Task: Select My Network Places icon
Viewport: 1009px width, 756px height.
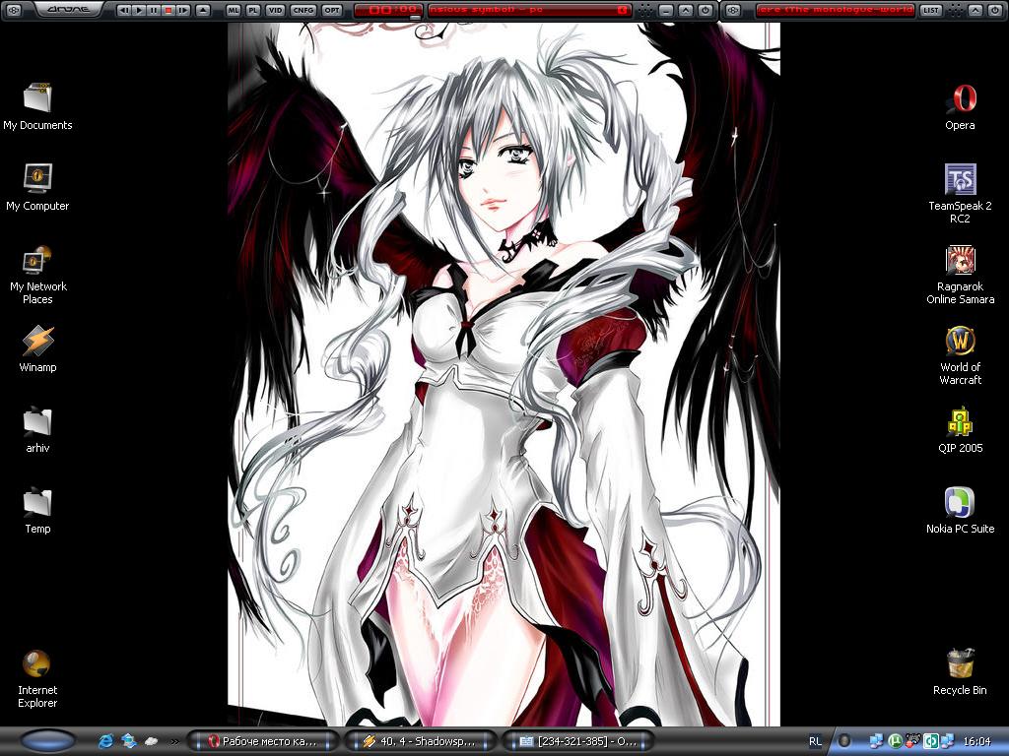Action: click(x=37, y=275)
